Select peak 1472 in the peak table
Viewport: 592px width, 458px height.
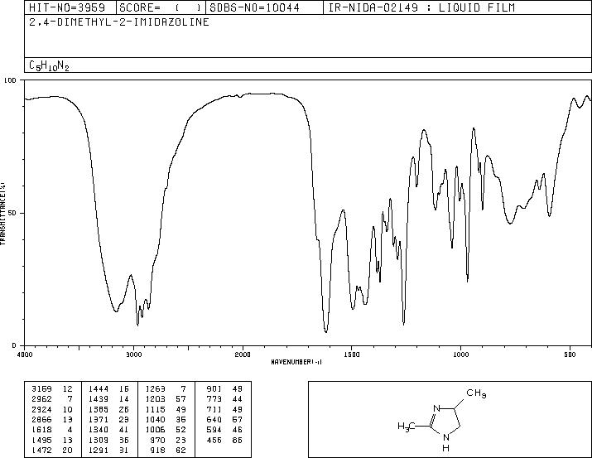click(41, 451)
